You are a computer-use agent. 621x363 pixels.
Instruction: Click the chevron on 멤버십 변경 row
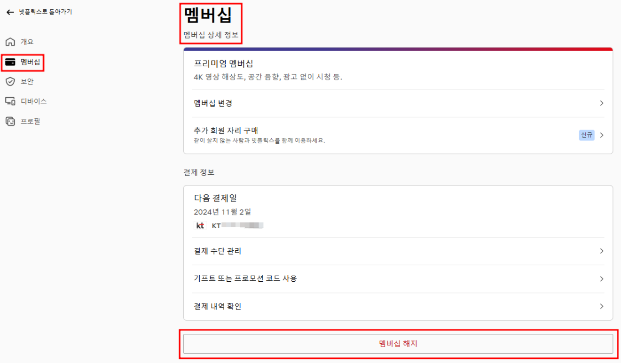click(x=602, y=103)
